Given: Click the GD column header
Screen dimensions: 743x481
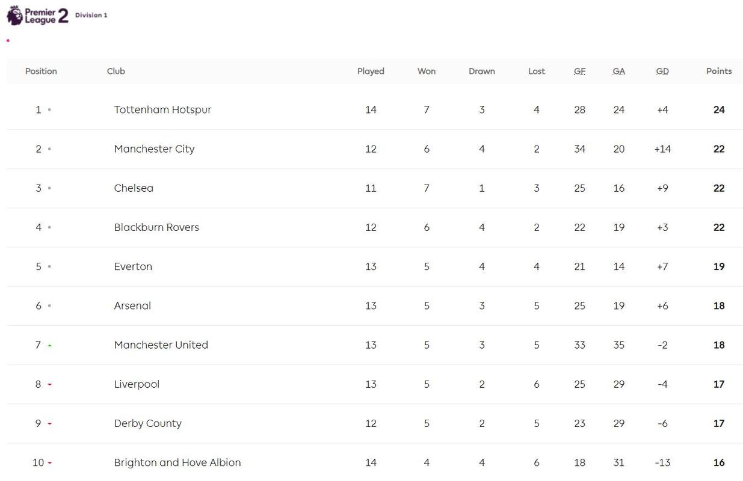Looking at the screenshot, I should [662, 71].
